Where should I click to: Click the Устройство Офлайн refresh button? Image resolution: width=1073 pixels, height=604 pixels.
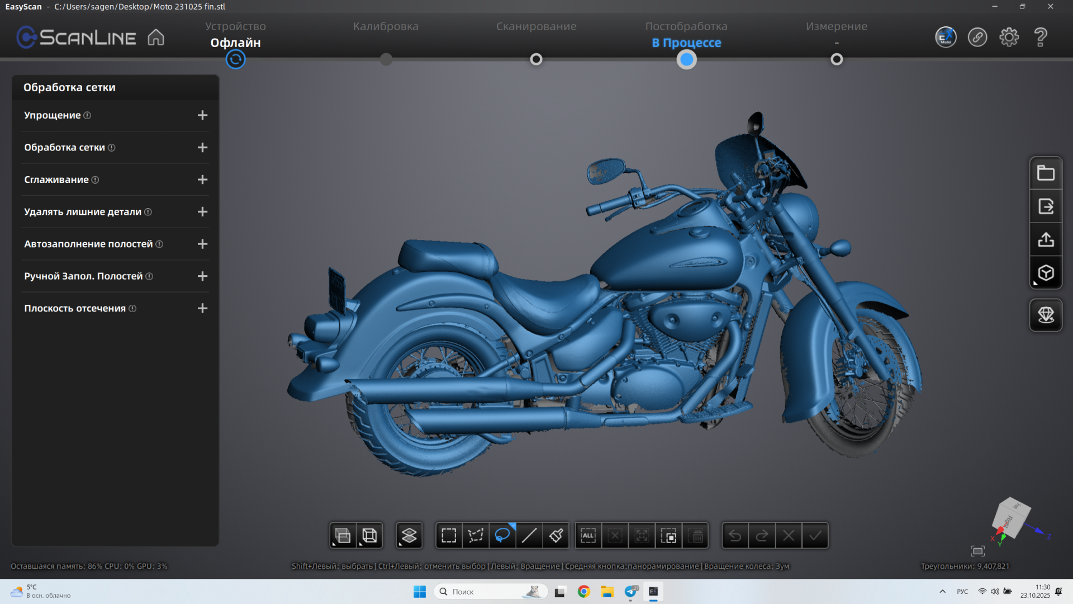(235, 59)
